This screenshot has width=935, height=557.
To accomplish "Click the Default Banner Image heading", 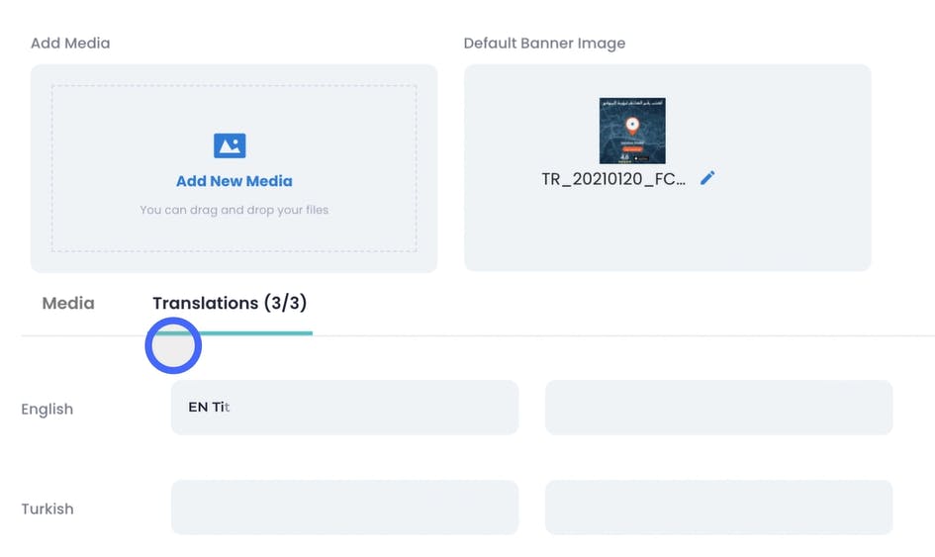I will tap(544, 43).
